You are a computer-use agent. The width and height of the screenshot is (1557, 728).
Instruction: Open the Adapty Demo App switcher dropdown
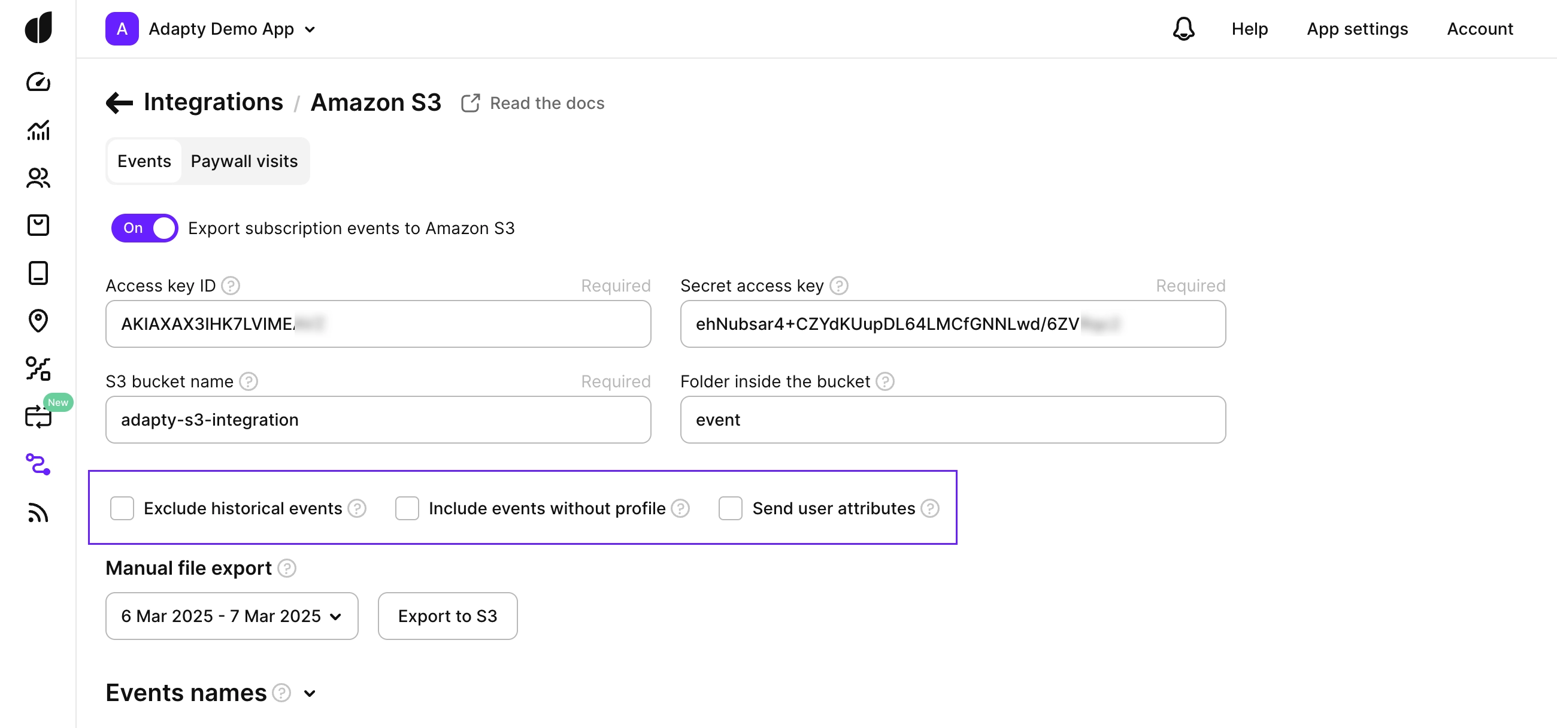[x=230, y=28]
